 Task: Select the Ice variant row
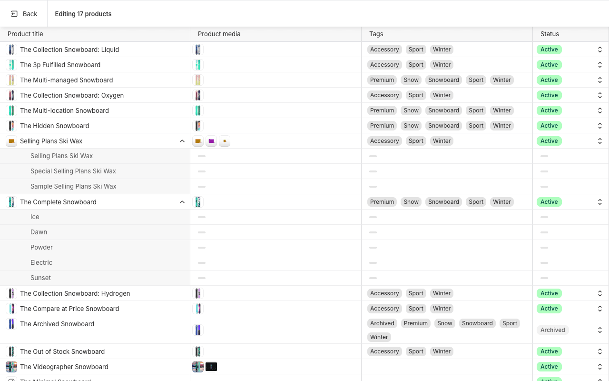click(95, 217)
